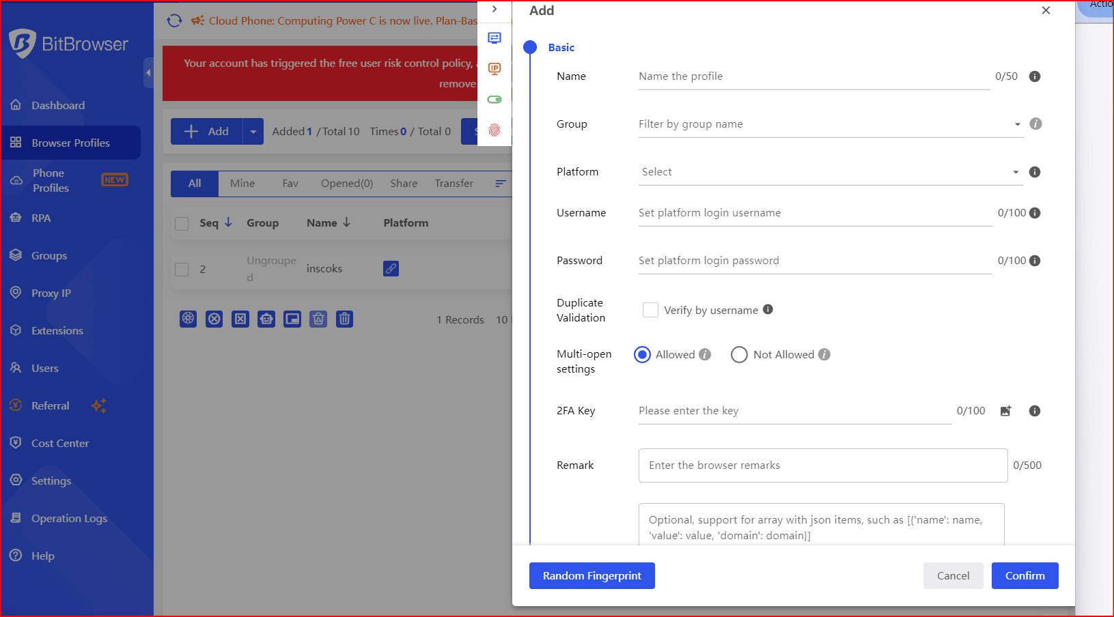1114x617 pixels.
Task: Click the robot icon in bottom toolbar
Action: point(266,319)
